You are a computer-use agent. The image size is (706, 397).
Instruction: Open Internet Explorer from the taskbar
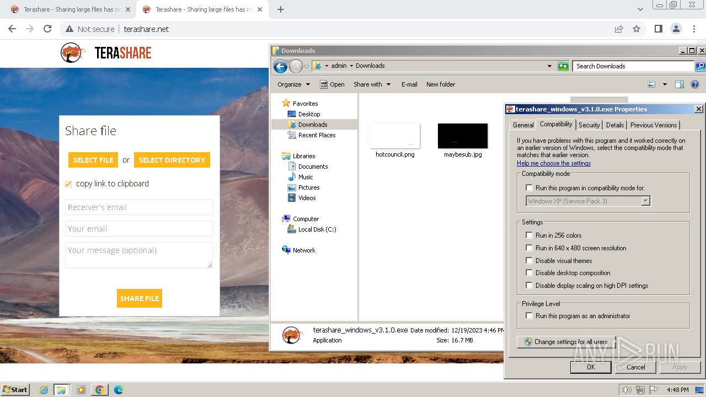click(44, 390)
